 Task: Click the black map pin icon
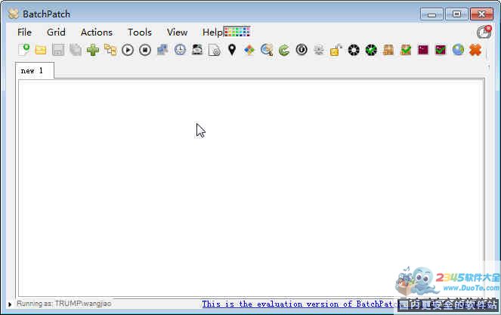232,50
